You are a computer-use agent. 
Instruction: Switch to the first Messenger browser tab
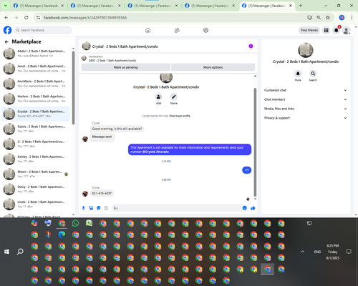pyautogui.click(x=38, y=6)
